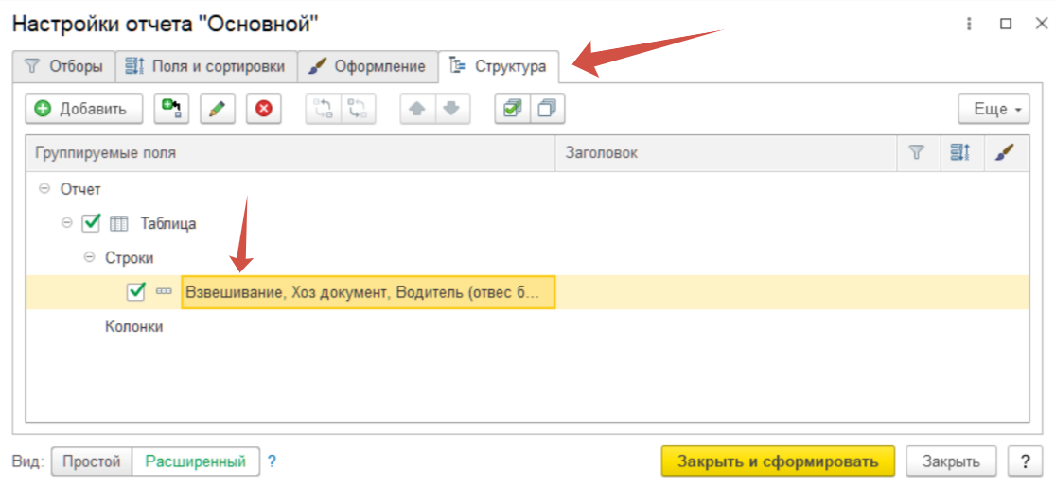The height and width of the screenshot is (487, 1055).
Task: Click the move down arrow icon
Action: [x=450, y=109]
